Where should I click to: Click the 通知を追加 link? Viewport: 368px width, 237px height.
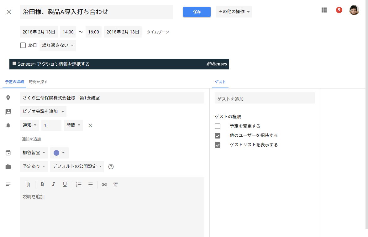31,139
